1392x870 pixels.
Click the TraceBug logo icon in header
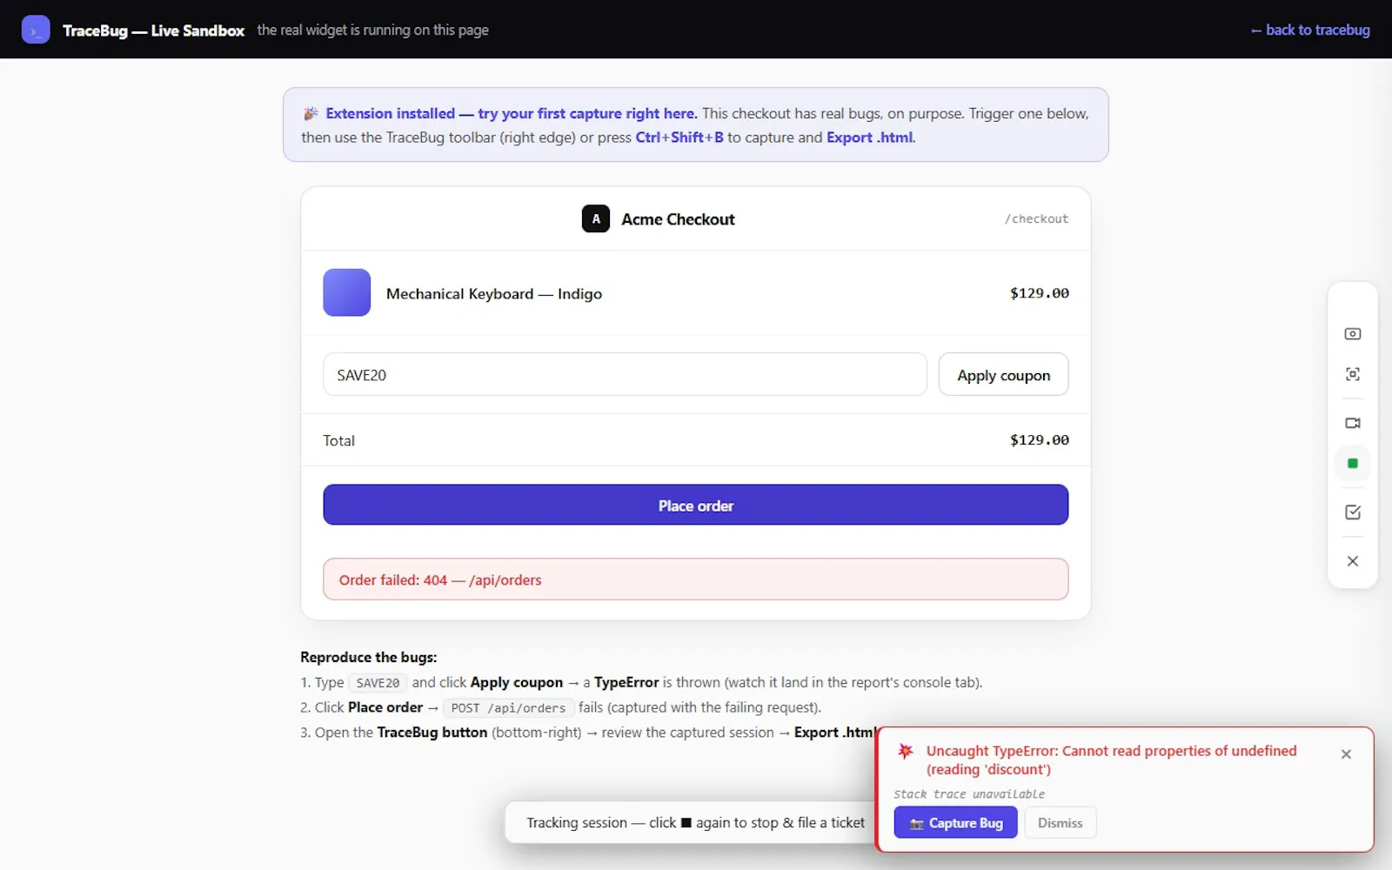point(36,30)
